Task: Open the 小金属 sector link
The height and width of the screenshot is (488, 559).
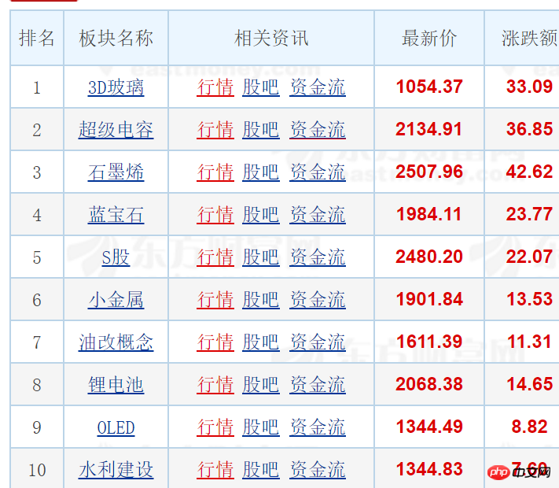Action: tap(116, 300)
